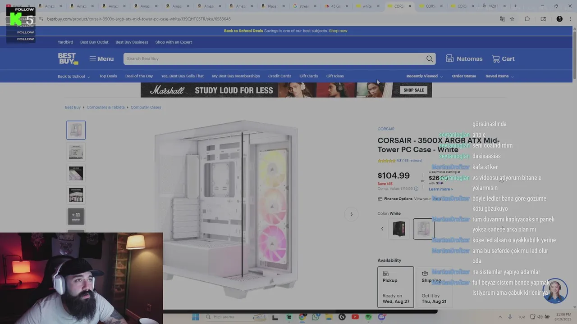Click the CORSAIR brand link
The height and width of the screenshot is (324, 577).
point(386,129)
